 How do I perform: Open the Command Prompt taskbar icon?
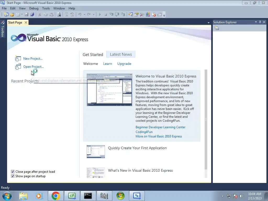[88, 196]
